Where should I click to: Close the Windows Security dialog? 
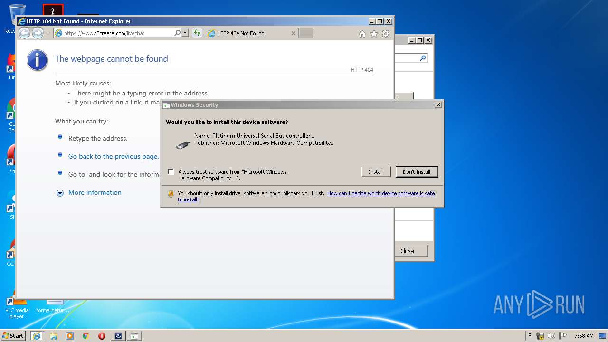[x=438, y=104]
